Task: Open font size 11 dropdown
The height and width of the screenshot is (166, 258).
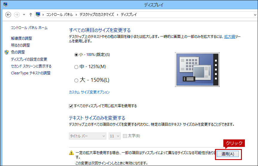Action: 115,136
